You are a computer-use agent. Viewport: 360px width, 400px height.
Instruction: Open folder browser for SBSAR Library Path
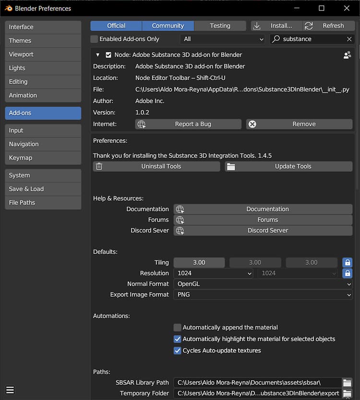[x=347, y=383]
